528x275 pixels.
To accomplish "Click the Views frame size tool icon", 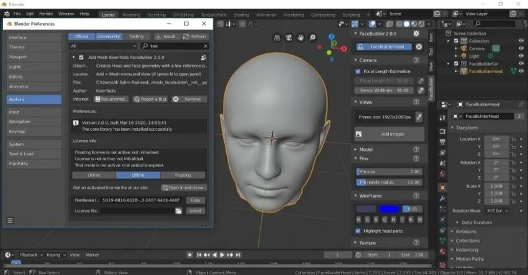I will (x=419, y=117).
